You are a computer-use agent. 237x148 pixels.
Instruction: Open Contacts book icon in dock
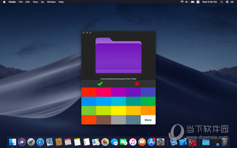click(58, 142)
